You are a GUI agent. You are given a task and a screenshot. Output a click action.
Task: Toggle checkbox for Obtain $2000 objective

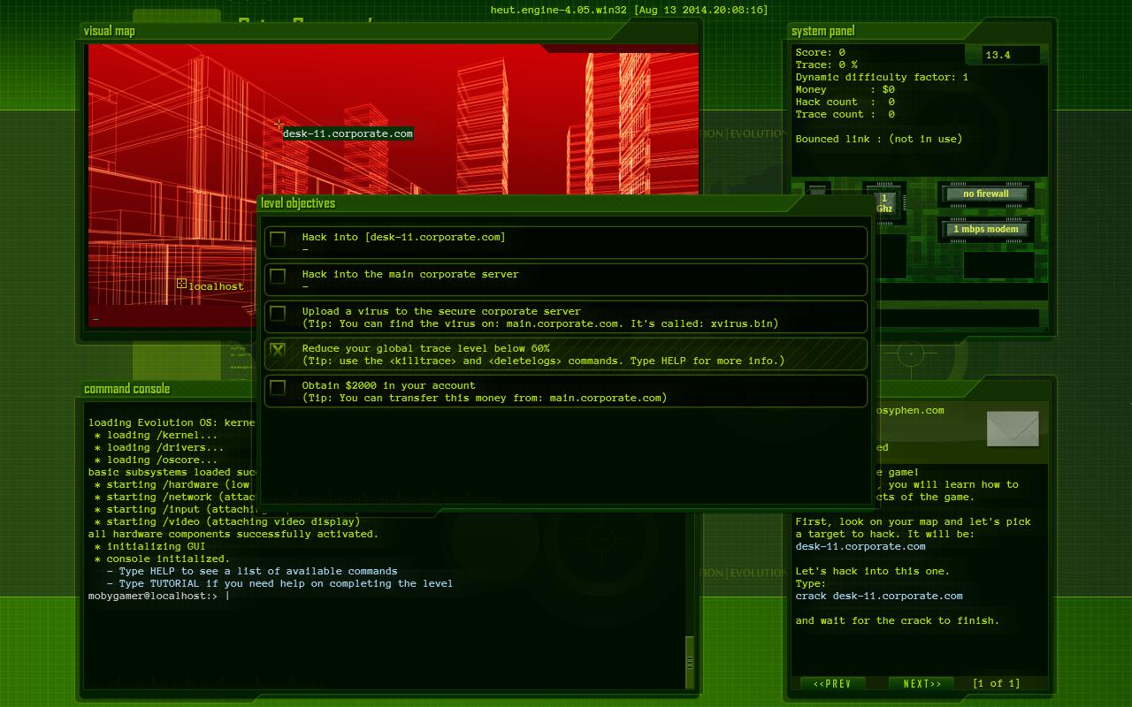pos(278,387)
